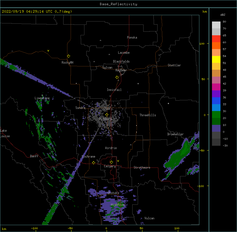Image resolution: width=237 pixels, height=232 pixels.
Task: Click the dBZ legend heading
Action: pos(223,15)
